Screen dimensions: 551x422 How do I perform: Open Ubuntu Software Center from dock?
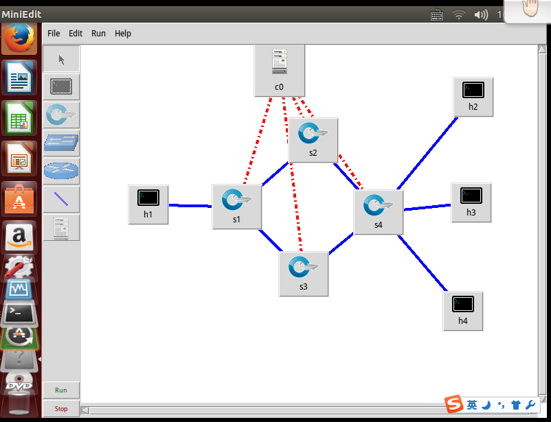pos(19,199)
